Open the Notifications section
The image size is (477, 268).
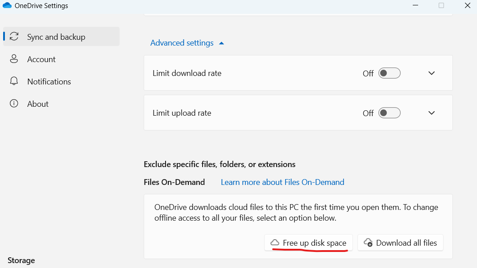(49, 81)
